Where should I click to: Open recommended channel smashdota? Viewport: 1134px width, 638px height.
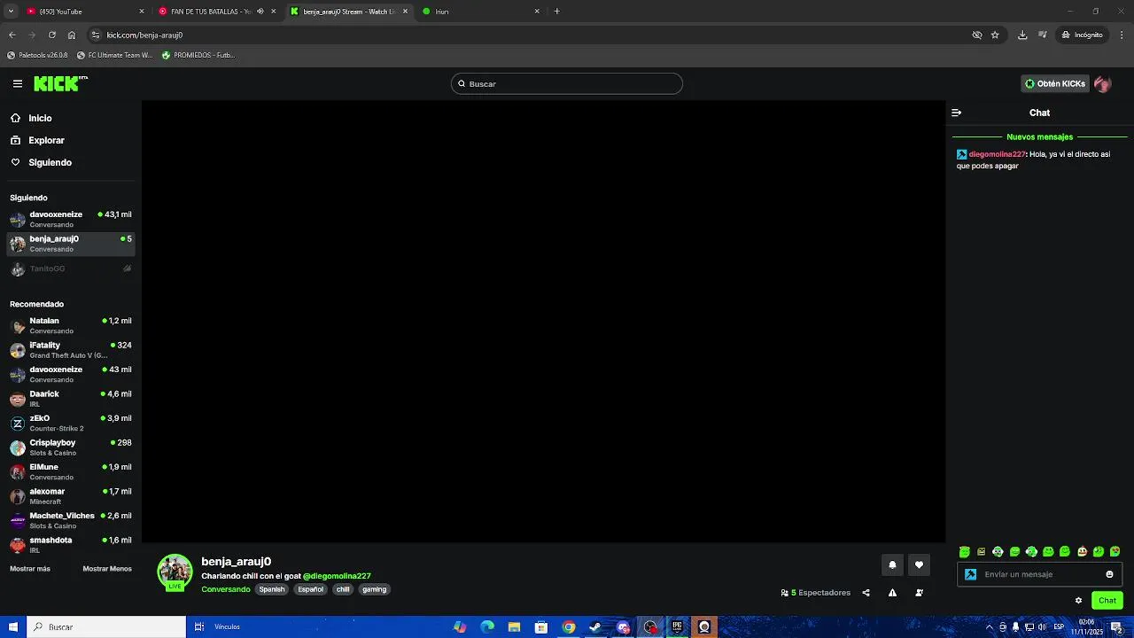[71, 545]
